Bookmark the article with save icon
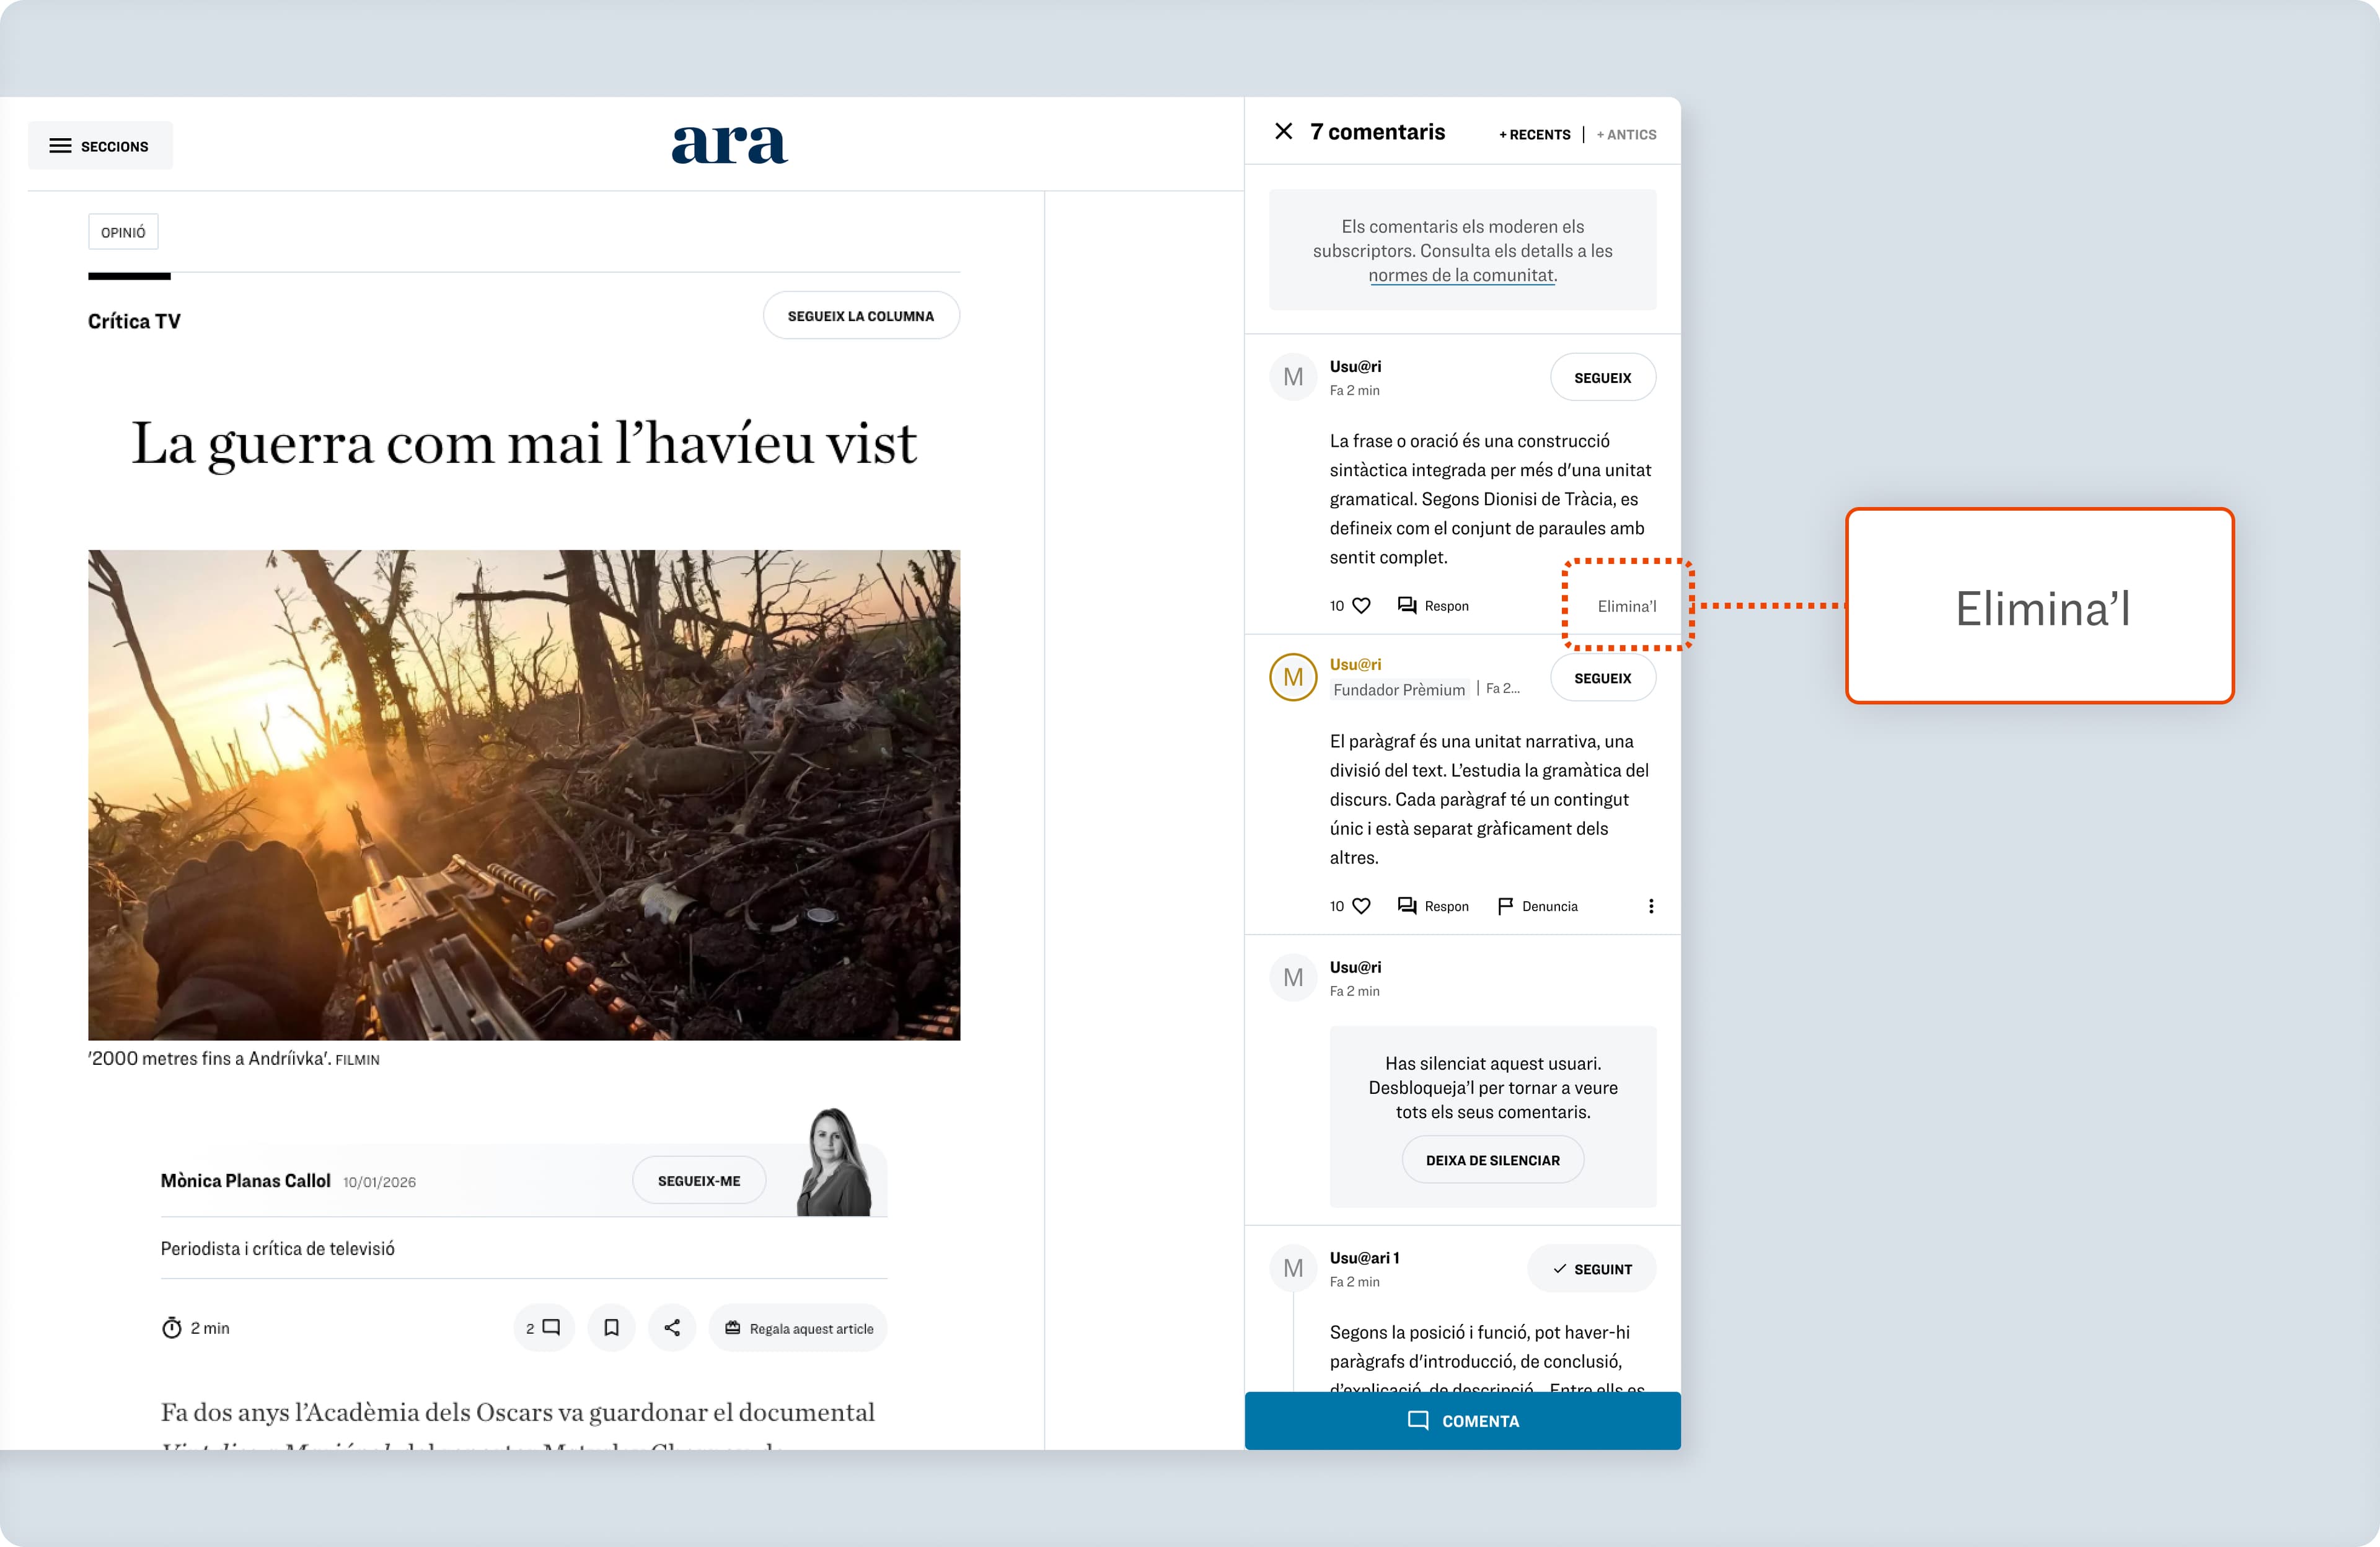 point(611,1328)
